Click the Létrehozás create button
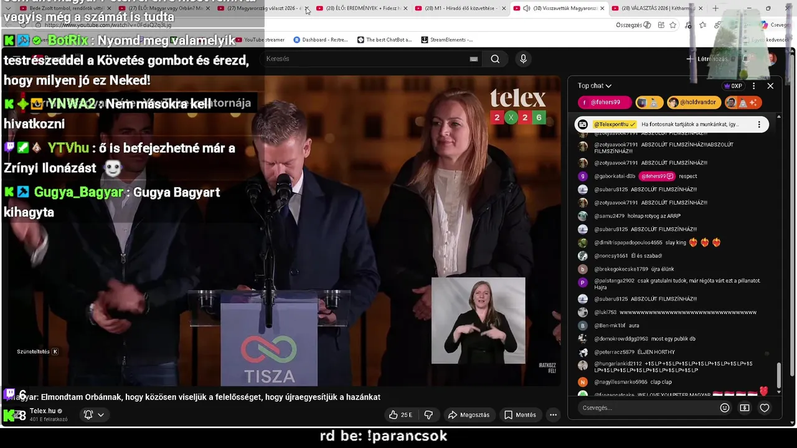 (707, 59)
